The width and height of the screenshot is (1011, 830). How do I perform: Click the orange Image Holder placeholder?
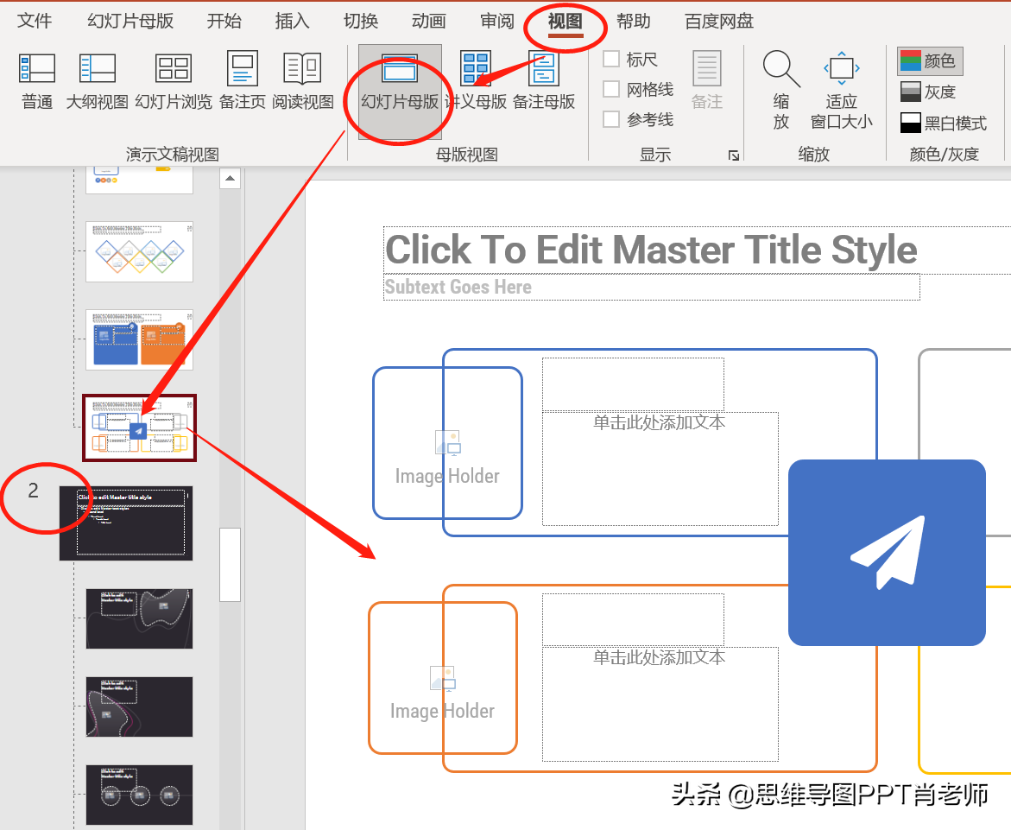[x=443, y=678]
